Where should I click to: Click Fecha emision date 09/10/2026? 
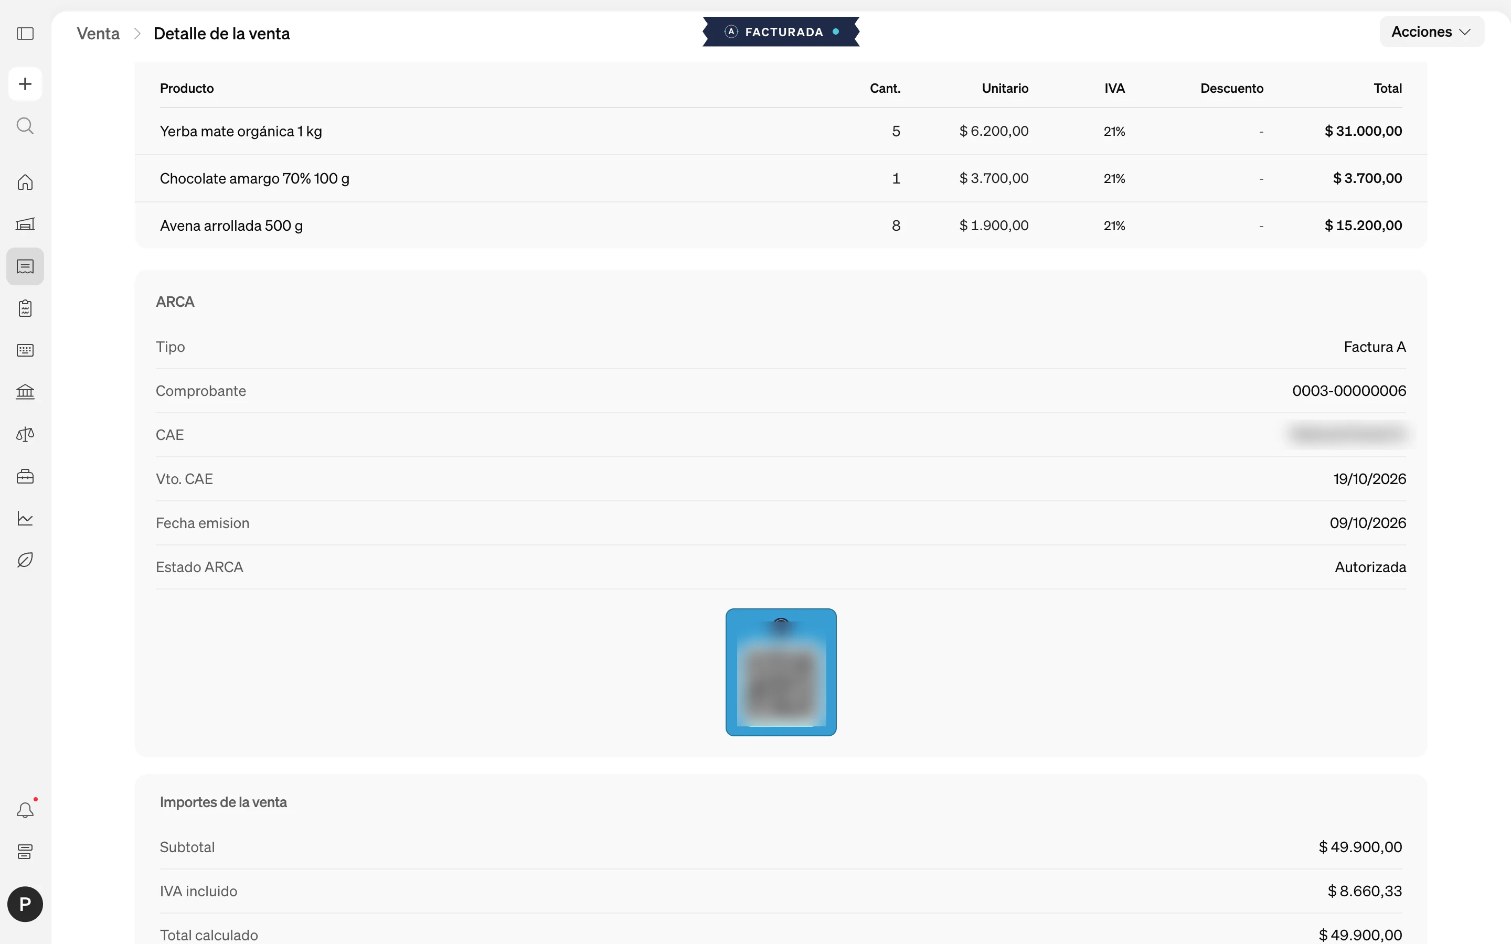click(x=1367, y=522)
